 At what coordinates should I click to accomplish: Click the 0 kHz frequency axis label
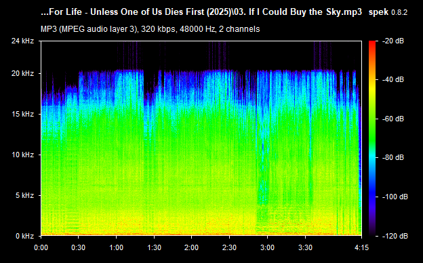(x=24, y=236)
